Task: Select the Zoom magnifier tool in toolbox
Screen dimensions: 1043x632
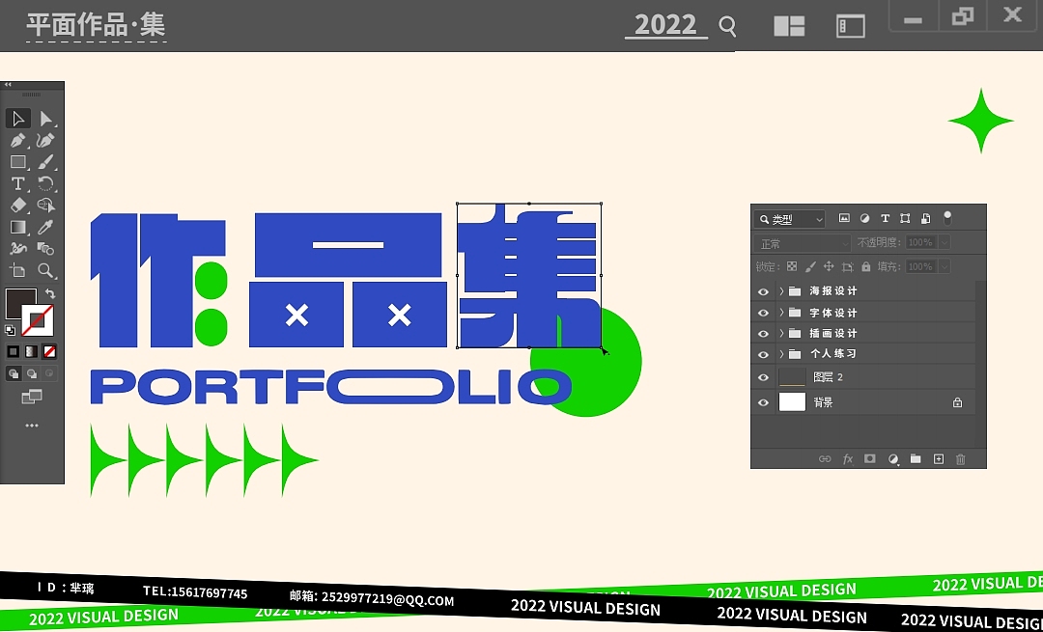Action: [x=46, y=270]
